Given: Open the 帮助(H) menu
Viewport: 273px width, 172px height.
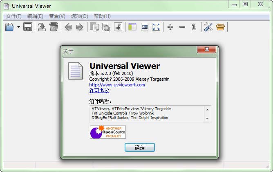Looking at the screenshot, I should point(102,16).
